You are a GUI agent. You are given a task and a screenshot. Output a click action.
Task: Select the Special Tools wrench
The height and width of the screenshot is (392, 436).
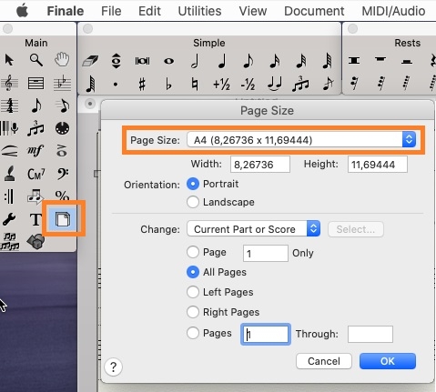(x=9, y=219)
